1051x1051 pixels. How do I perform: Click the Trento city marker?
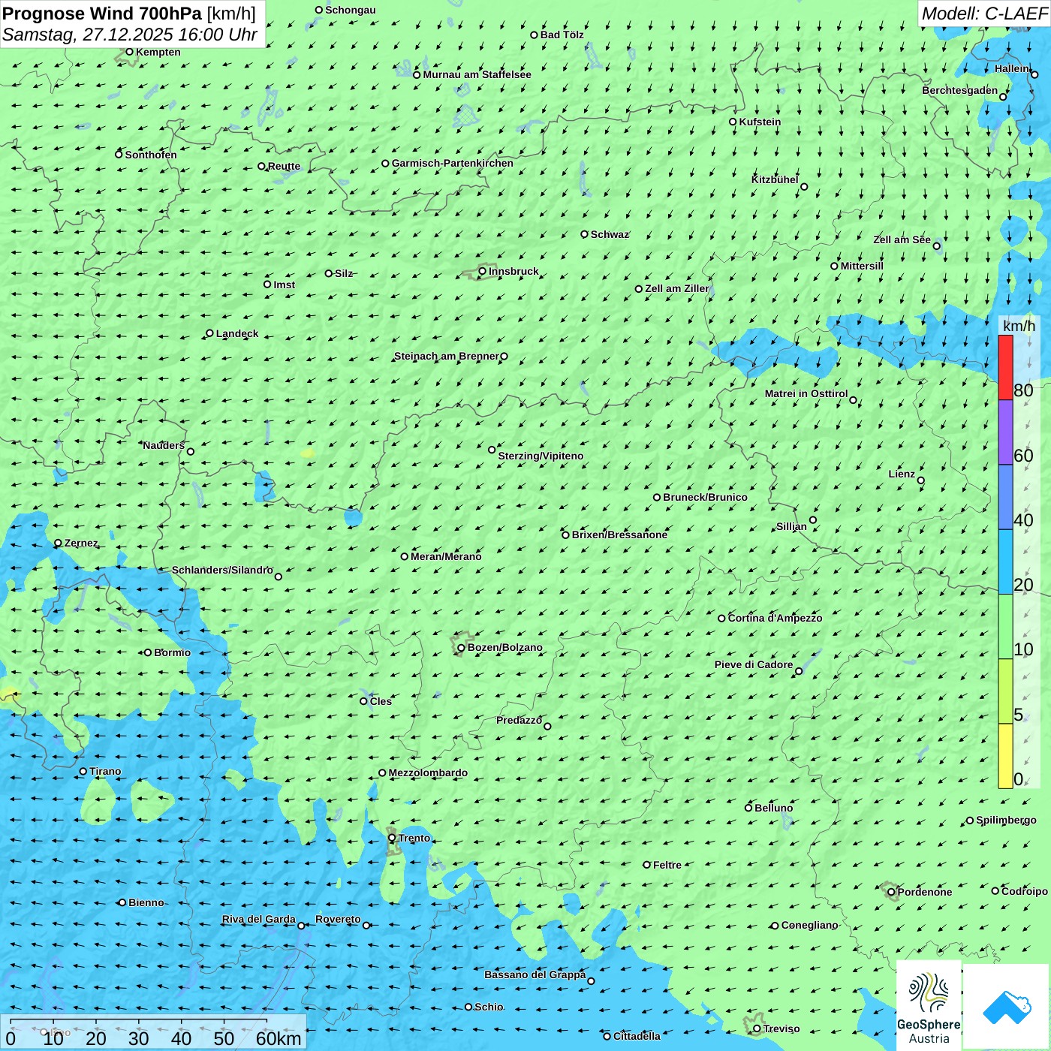tap(392, 838)
